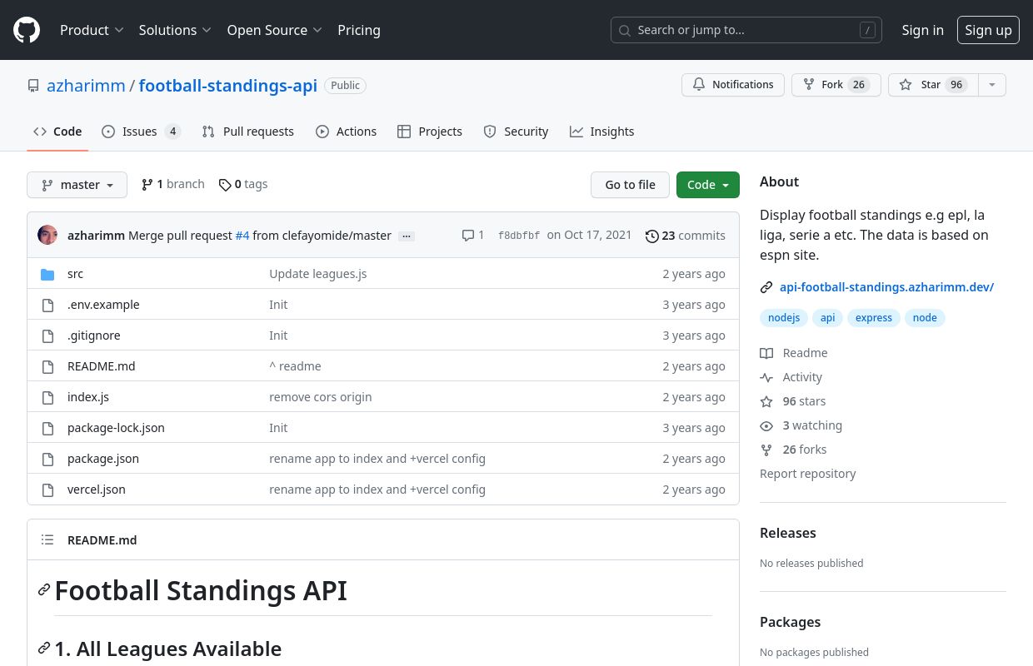Image resolution: width=1033 pixels, height=666 pixels.
Task: Fork the repository with Fork button
Action: 836,85
